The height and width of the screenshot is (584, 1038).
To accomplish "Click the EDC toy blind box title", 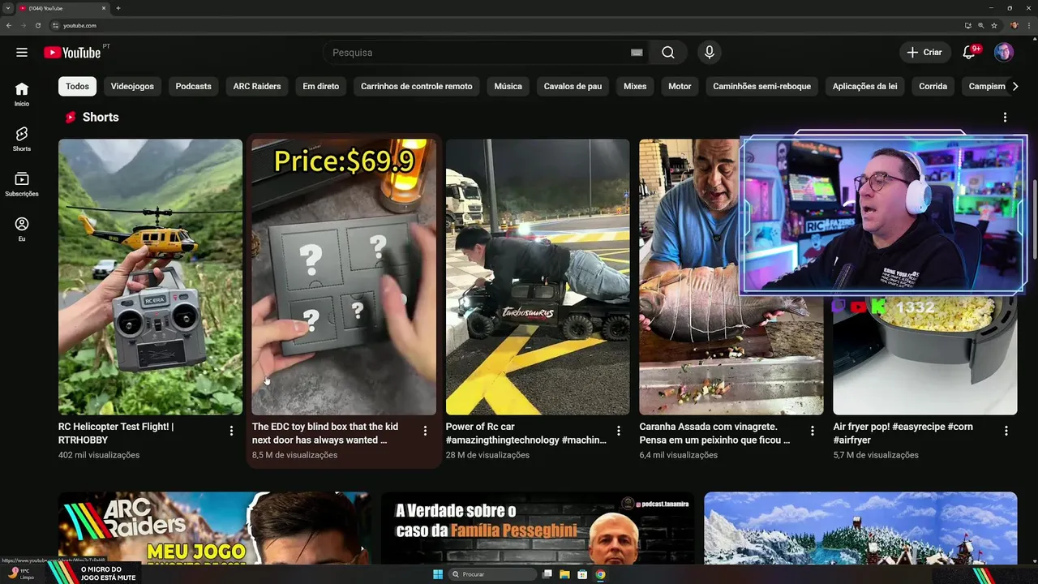I will [x=324, y=433].
